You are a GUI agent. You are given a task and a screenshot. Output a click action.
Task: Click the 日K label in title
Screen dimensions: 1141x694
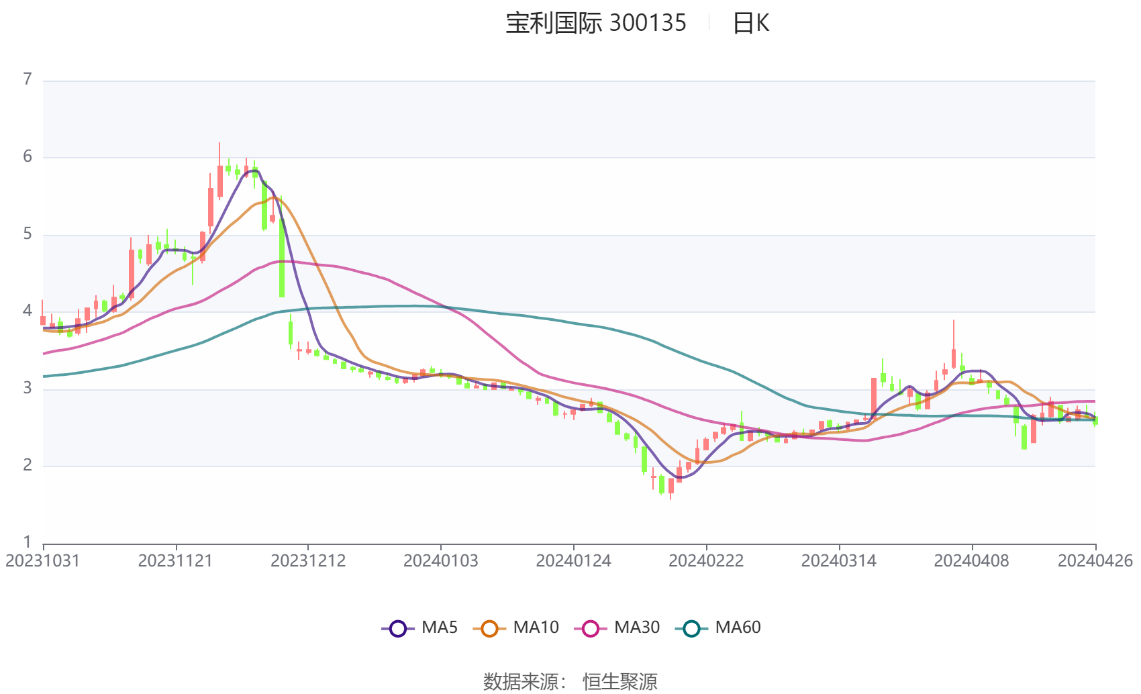pos(751,23)
